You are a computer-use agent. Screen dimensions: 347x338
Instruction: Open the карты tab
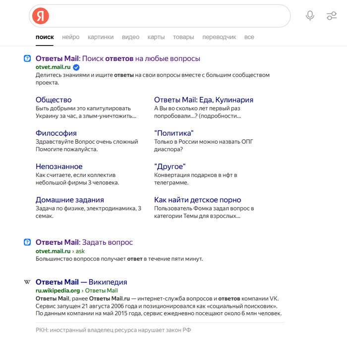pos(156,37)
